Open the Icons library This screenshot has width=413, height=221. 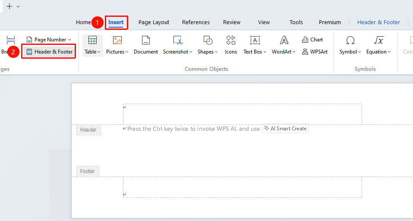coord(231,45)
